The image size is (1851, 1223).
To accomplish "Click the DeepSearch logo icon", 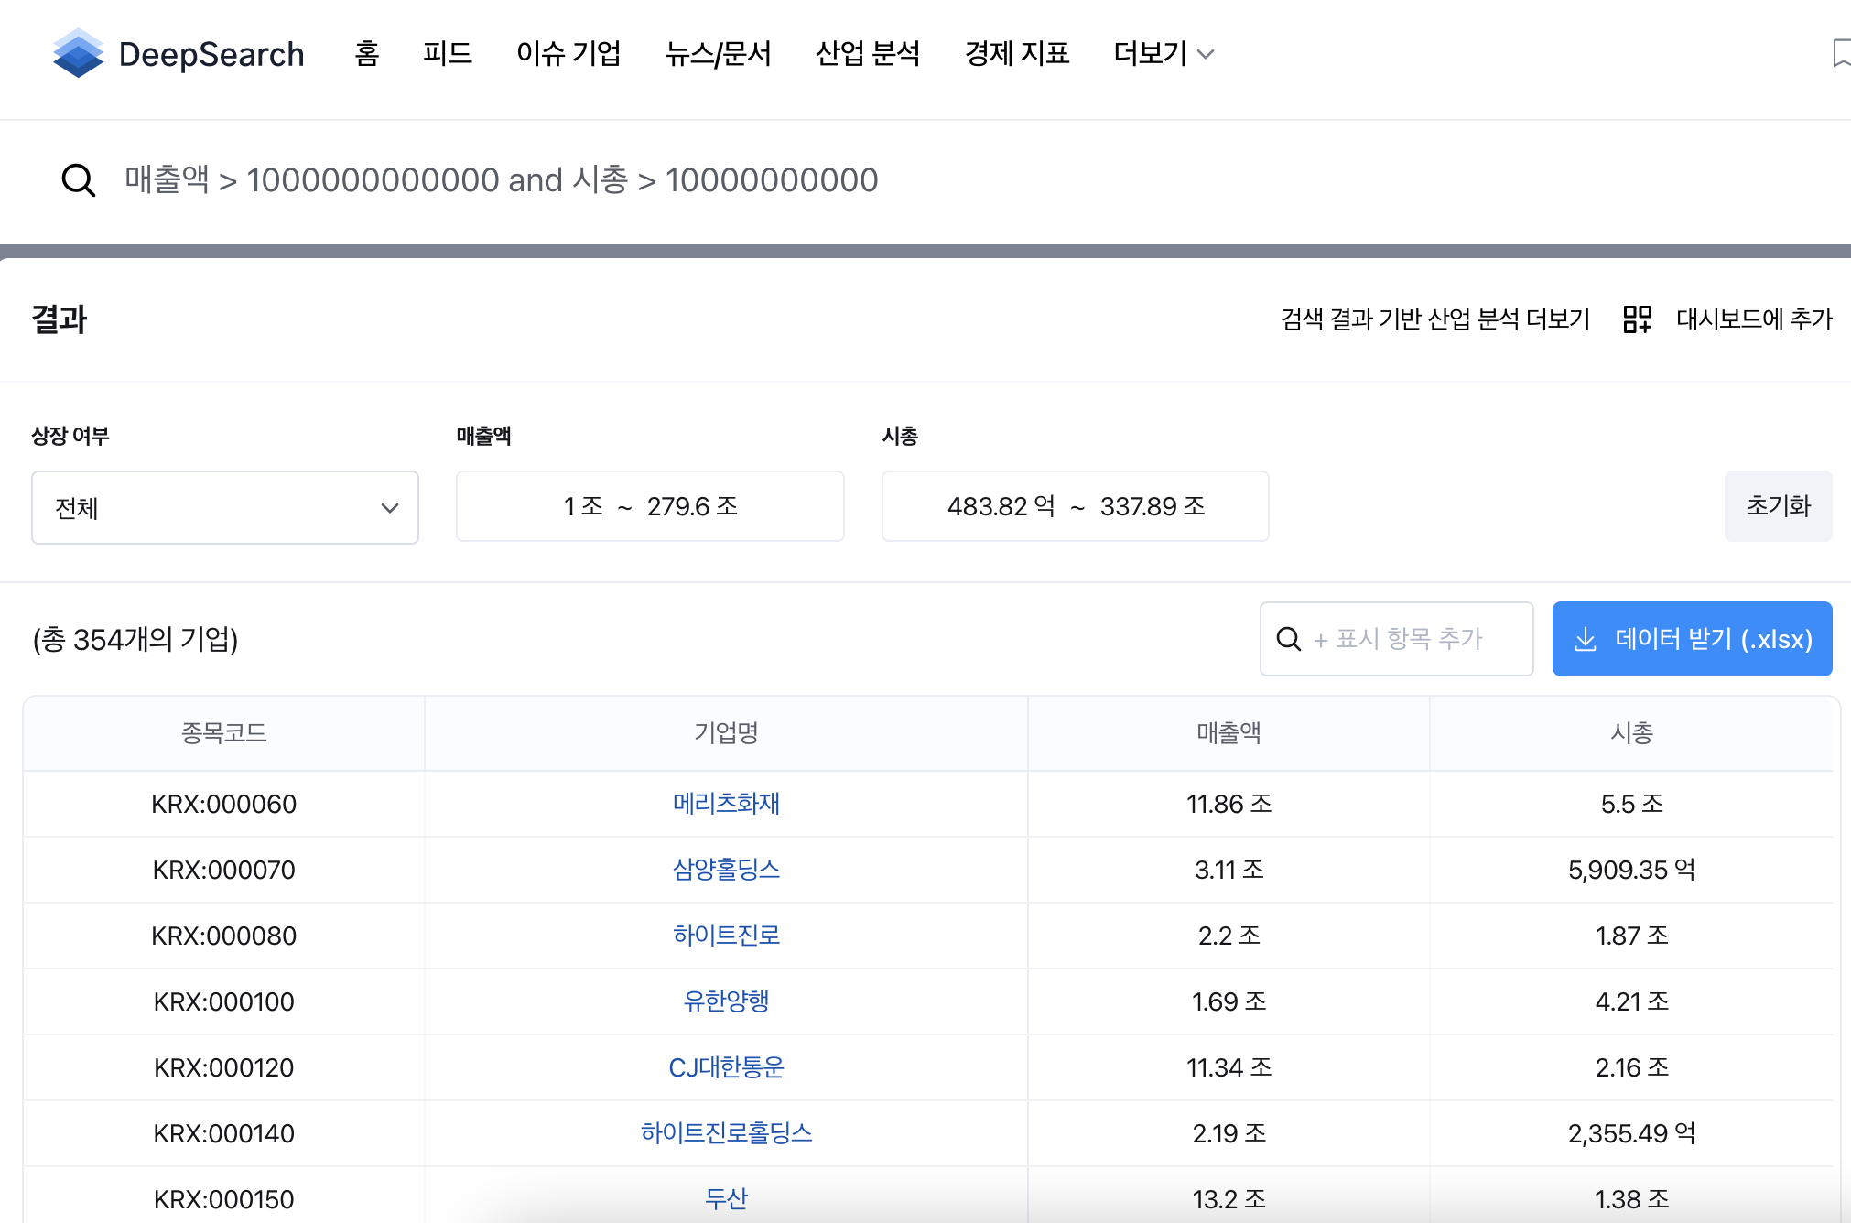I will click(x=78, y=53).
